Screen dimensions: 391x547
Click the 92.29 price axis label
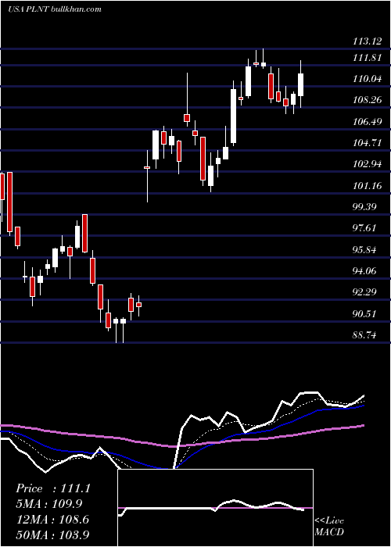point(365,292)
